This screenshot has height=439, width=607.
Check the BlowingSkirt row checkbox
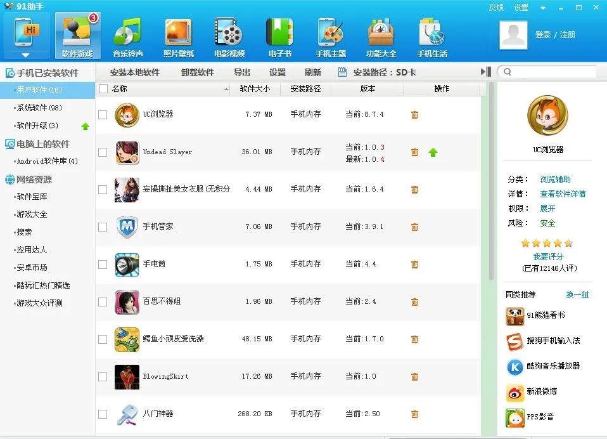103,377
